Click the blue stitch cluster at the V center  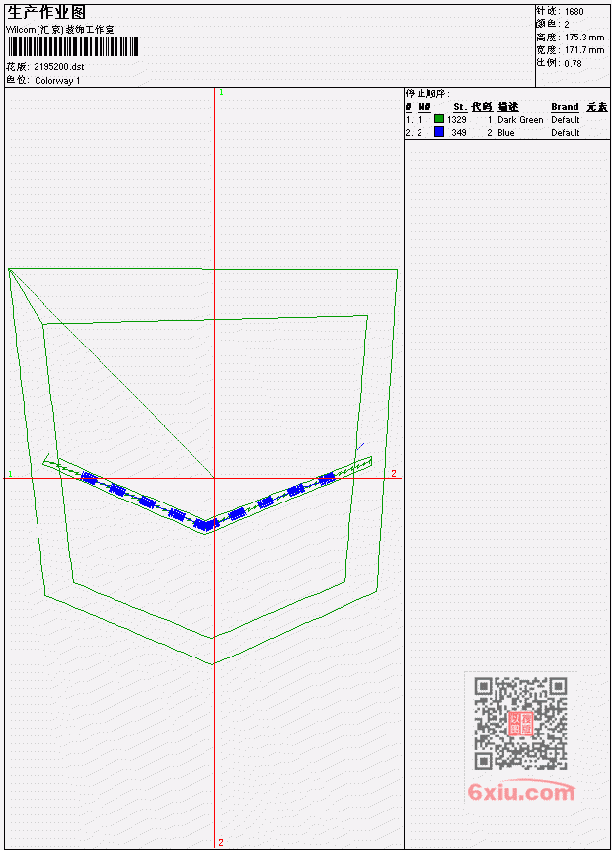coord(206,524)
